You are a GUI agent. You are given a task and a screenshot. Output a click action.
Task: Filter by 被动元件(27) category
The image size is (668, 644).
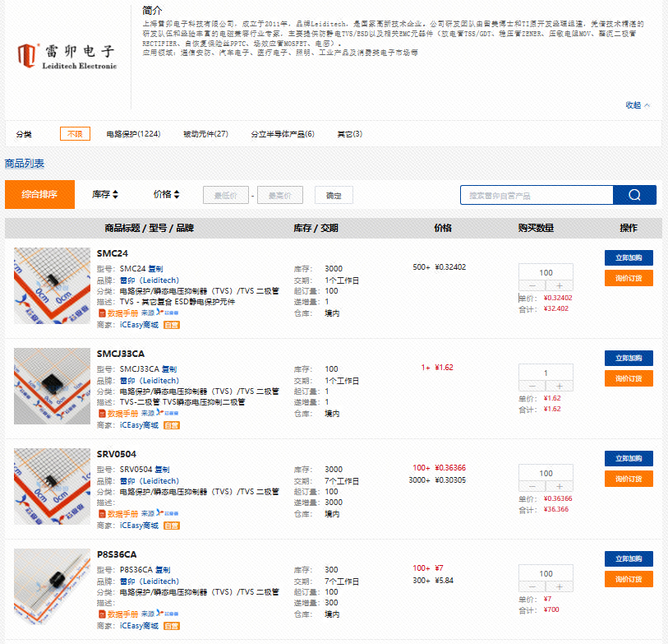(x=205, y=134)
